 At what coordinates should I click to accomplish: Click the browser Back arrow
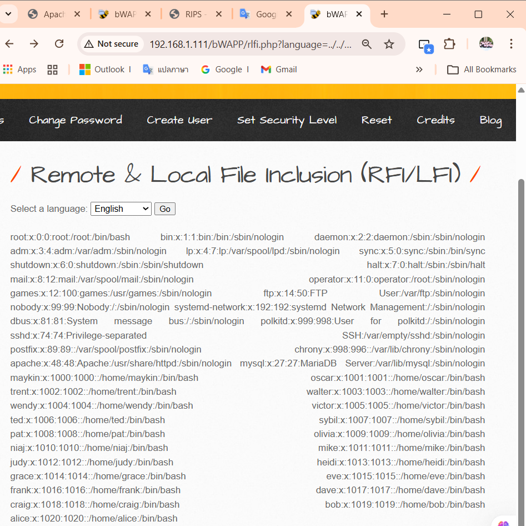pyautogui.click(x=9, y=44)
